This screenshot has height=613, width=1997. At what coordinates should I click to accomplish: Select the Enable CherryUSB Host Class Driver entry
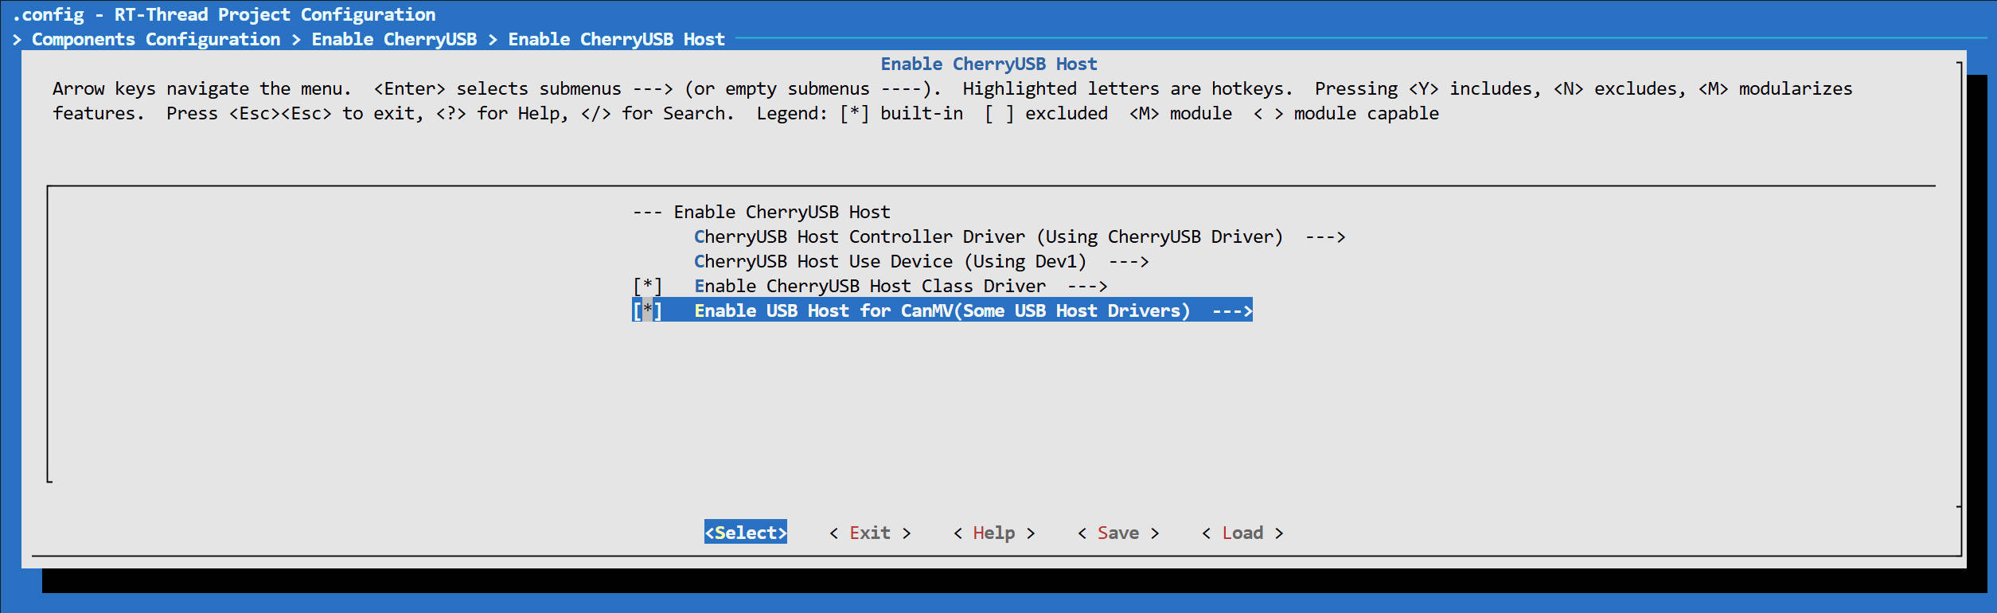pyautogui.click(x=870, y=286)
